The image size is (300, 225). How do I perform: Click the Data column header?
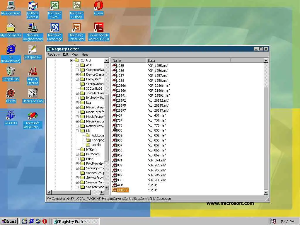188,60
